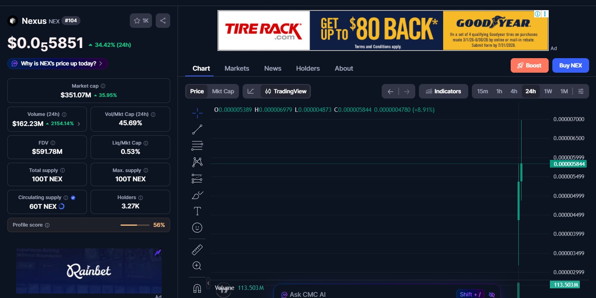Open the Markets tab

point(237,69)
